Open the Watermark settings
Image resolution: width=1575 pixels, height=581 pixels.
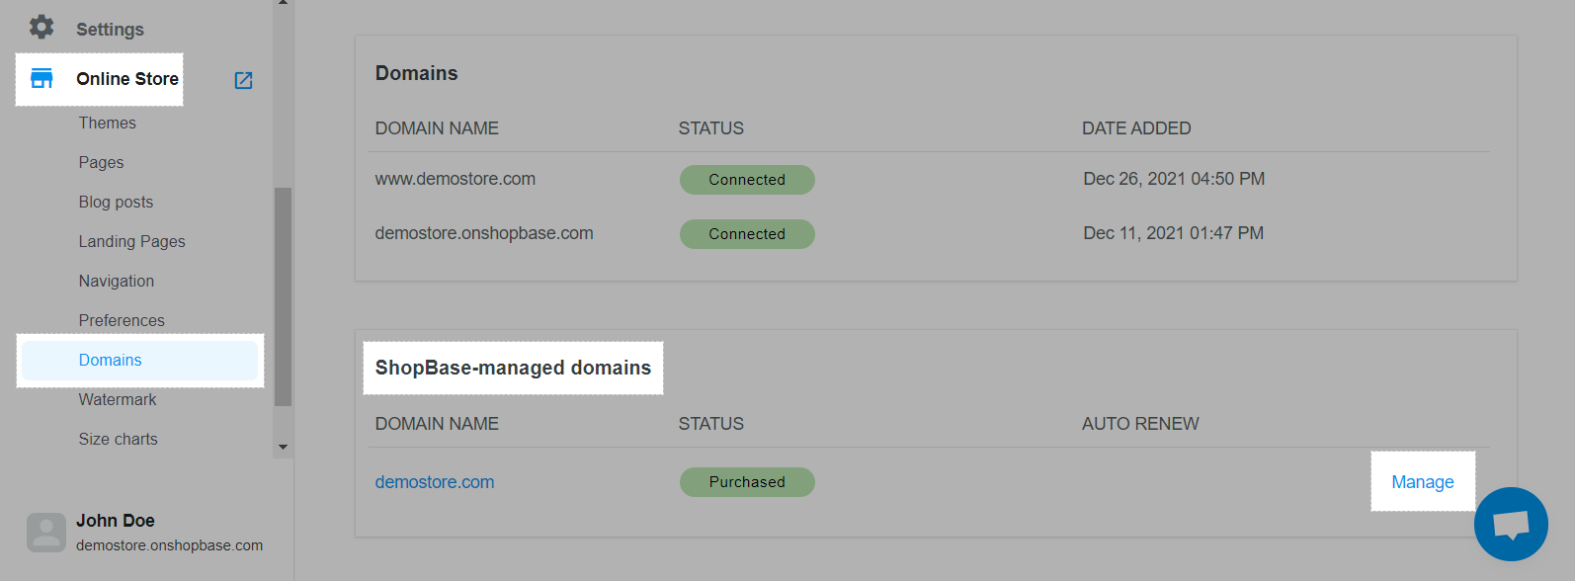(x=118, y=399)
